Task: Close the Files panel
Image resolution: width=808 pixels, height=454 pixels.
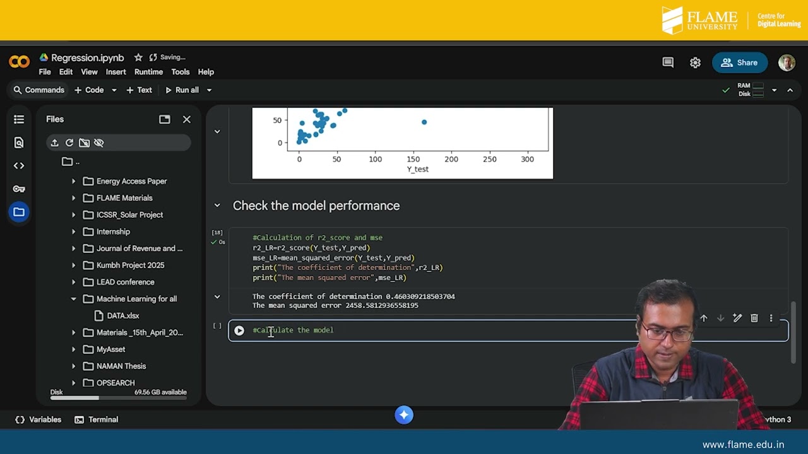Action: [187, 119]
